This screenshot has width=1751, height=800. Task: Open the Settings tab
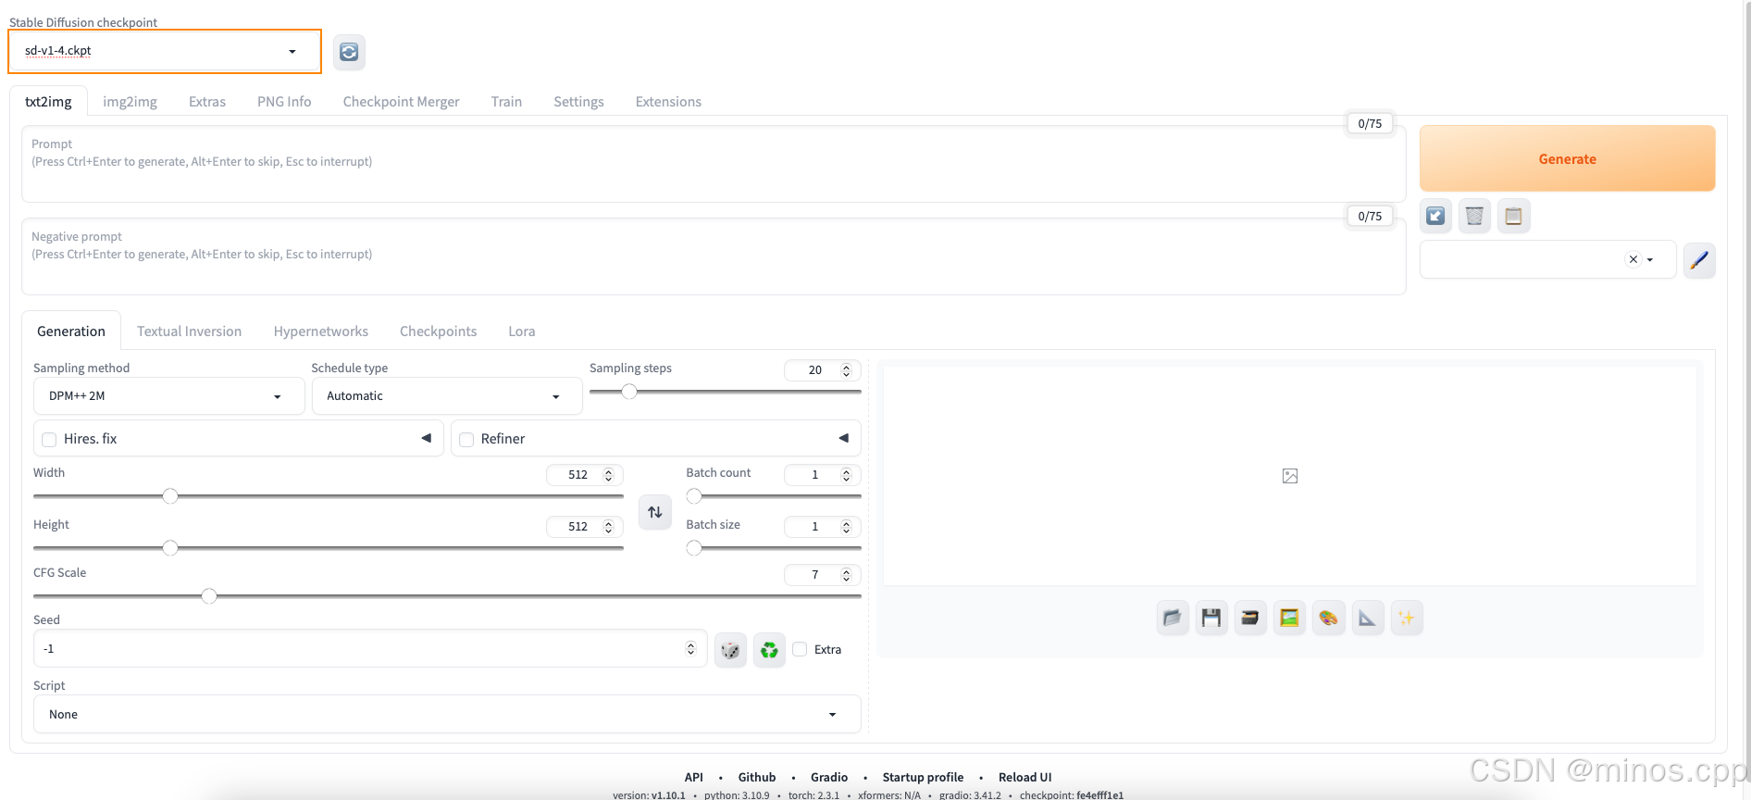(x=578, y=102)
